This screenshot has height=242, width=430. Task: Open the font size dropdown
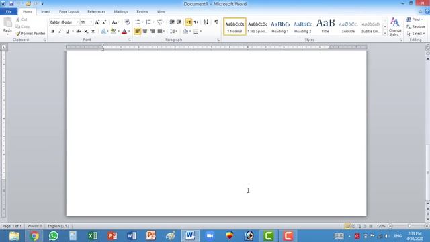click(x=91, y=22)
